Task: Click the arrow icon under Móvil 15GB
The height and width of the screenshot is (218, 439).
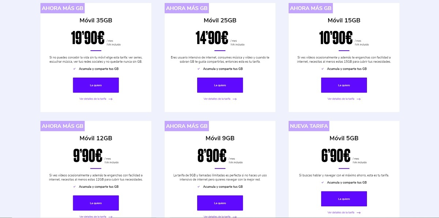Action: (x=359, y=99)
